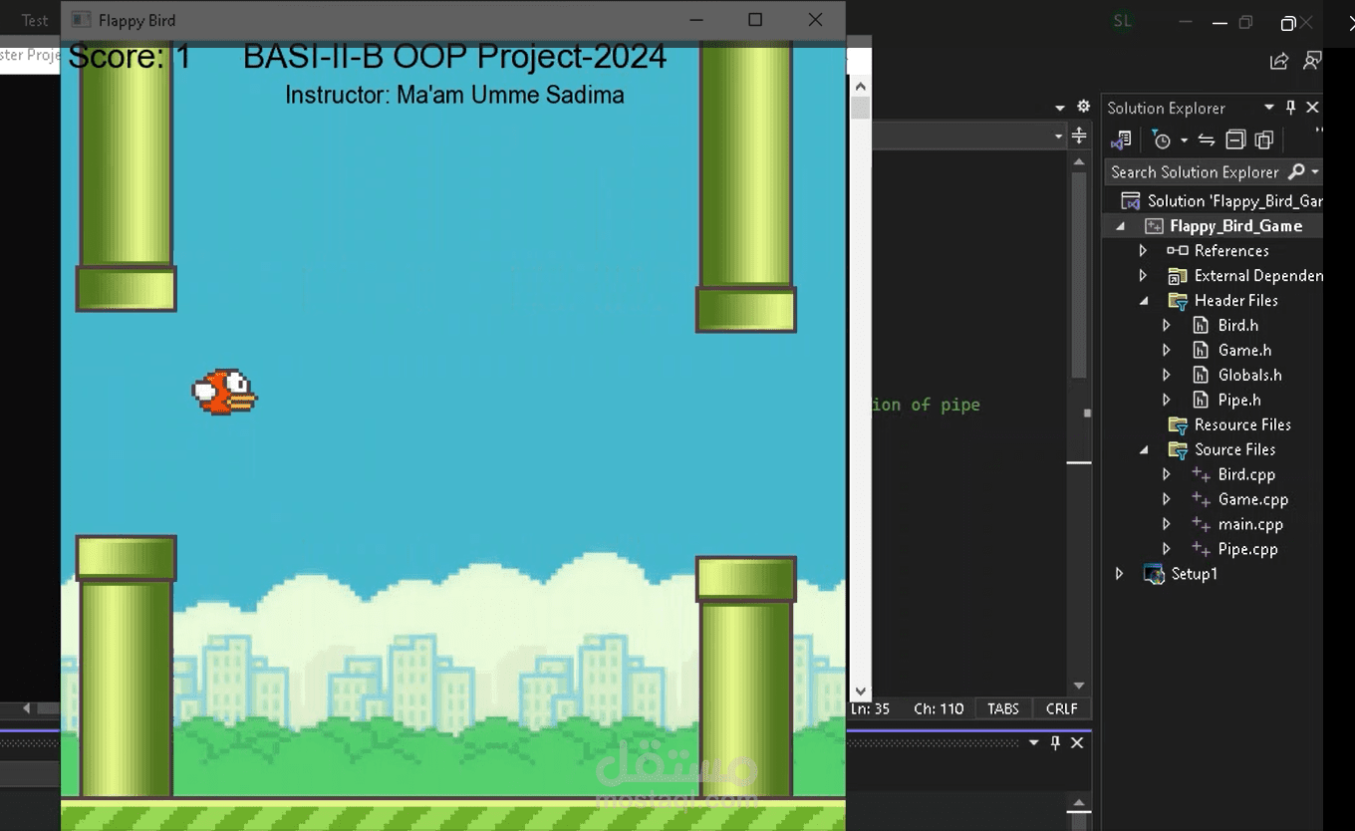Toggle auto-hide pin for Solution Explorer
1355x831 pixels.
point(1291,108)
